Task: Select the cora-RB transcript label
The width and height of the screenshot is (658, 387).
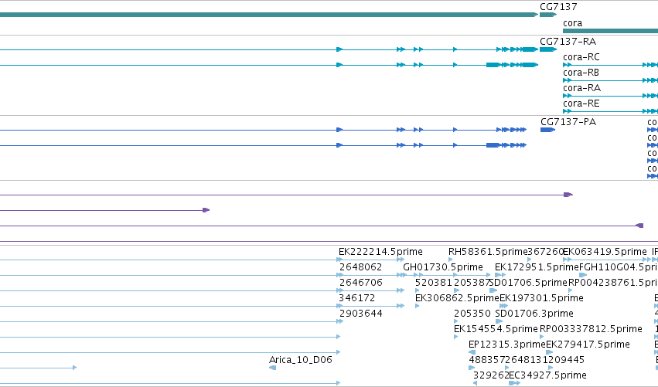Action: [581, 73]
